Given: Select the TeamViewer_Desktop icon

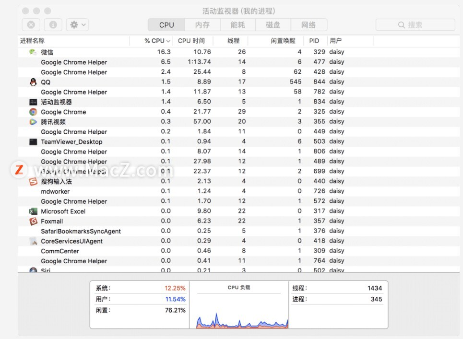Looking at the screenshot, I should (x=33, y=142).
